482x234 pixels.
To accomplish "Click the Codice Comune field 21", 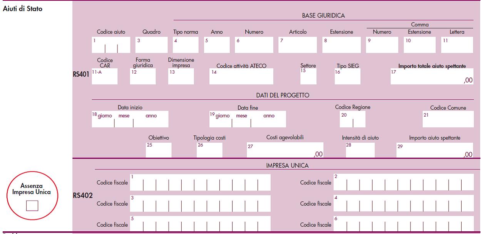I will (x=448, y=119).
